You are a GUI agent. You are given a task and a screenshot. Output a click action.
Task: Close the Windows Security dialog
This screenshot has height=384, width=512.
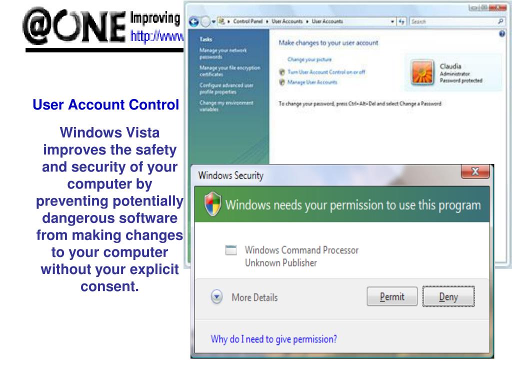click(475, 171)
